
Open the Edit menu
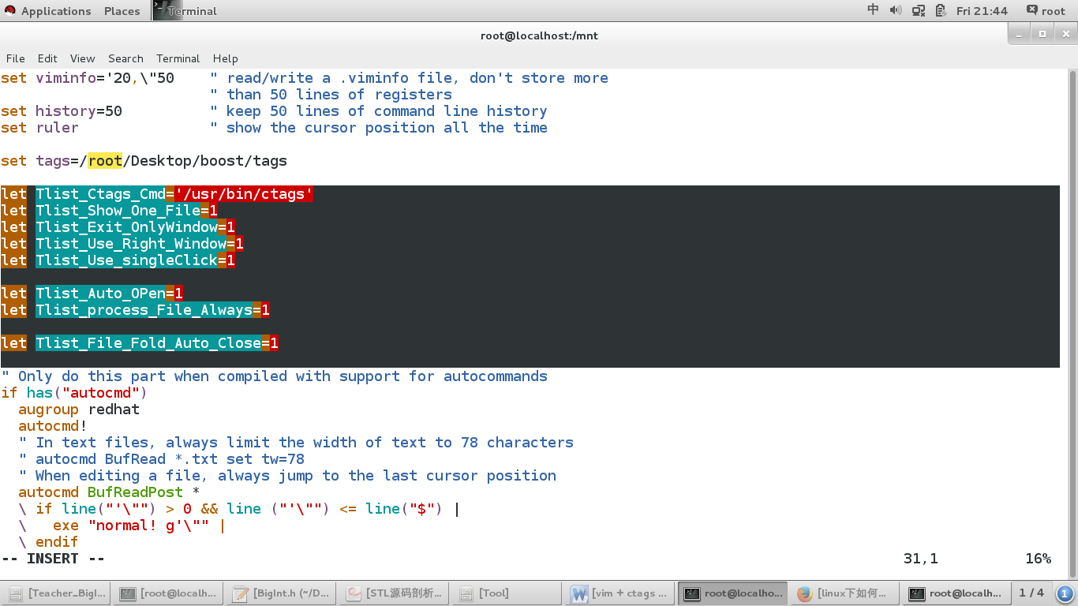pyautogui.click(x=47, y=58)
